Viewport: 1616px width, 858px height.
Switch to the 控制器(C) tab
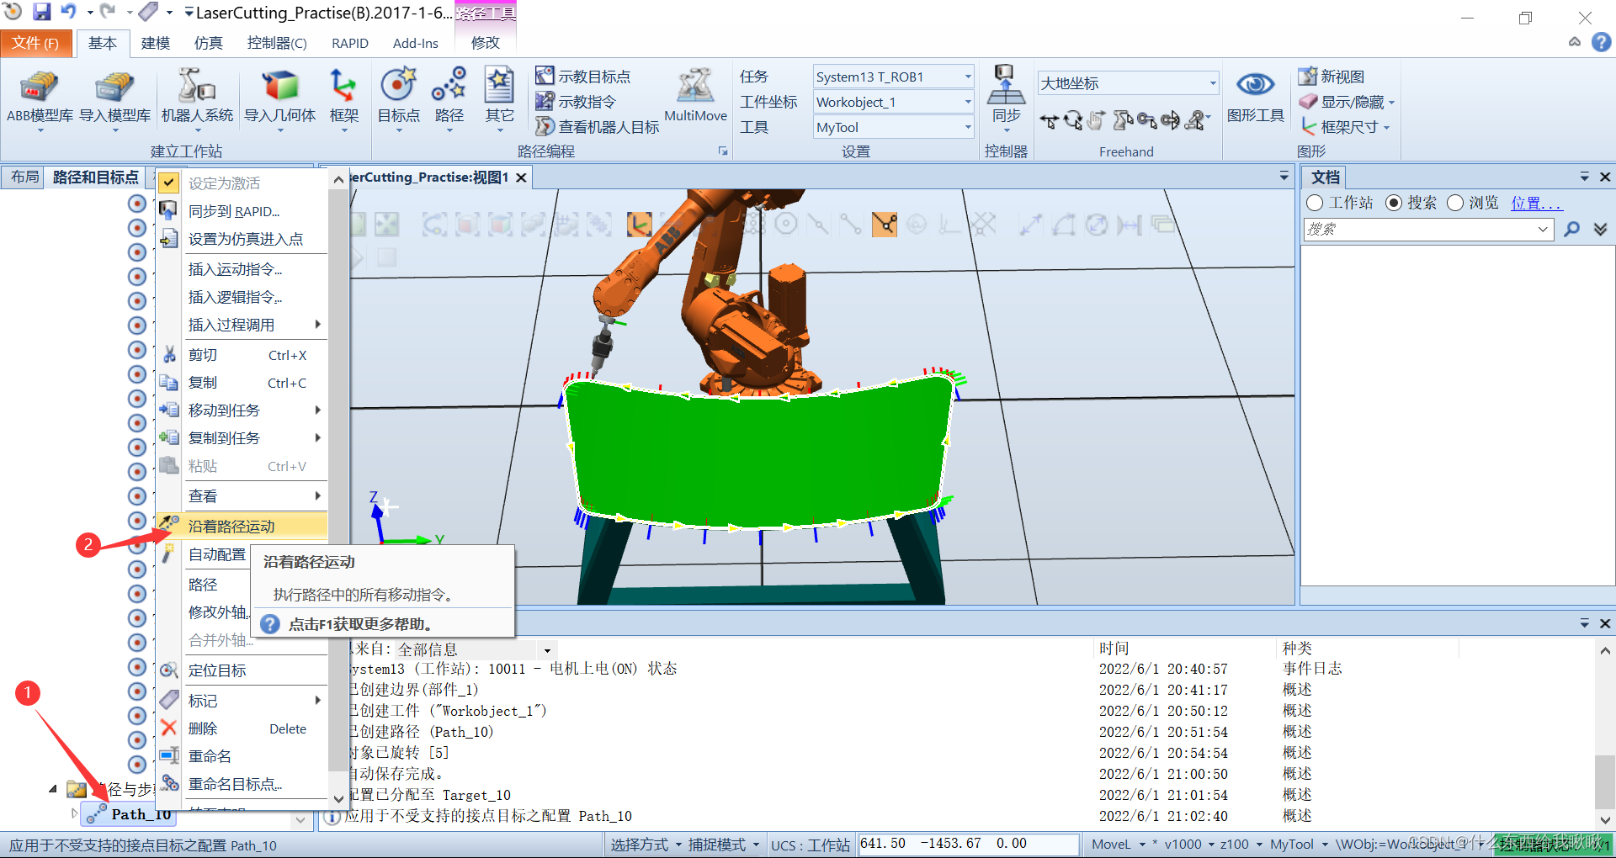(x=277, y=43)
